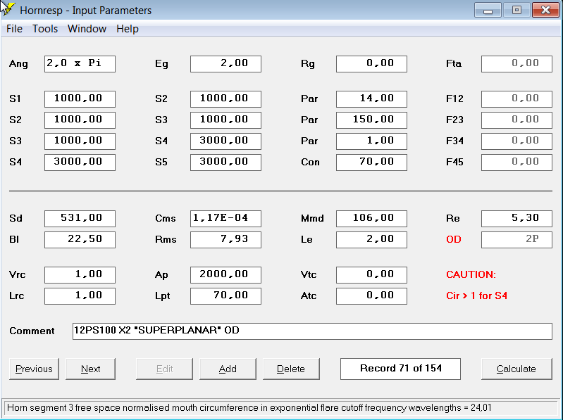Click the Par field showing 1,00
Screen dimensions: 563x420
pyautogui.click(x=371, y=141)
